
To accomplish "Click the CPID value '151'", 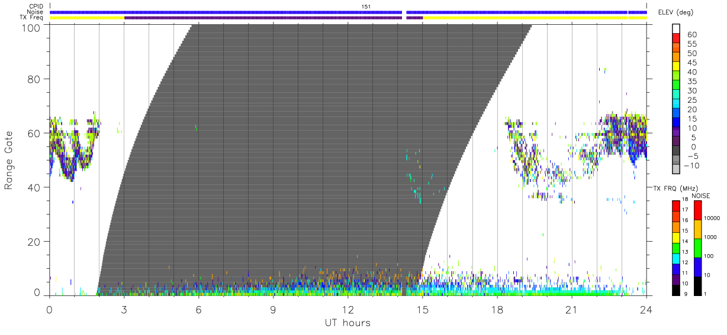I will click(366, 6).
